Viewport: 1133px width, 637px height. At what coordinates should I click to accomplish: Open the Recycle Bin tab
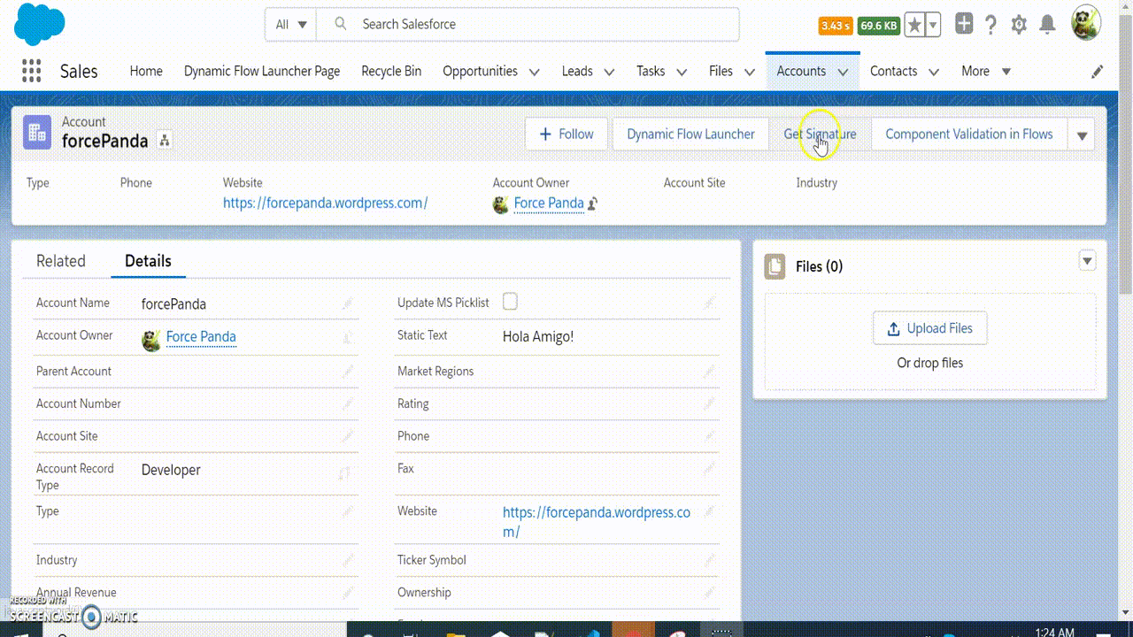[391, 72]
